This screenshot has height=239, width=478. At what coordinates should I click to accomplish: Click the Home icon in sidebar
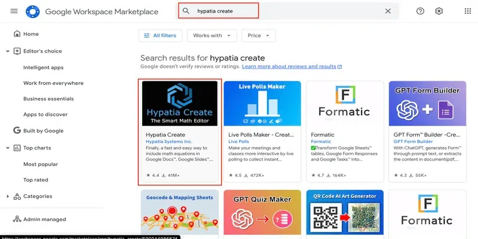tap(17, 34)
